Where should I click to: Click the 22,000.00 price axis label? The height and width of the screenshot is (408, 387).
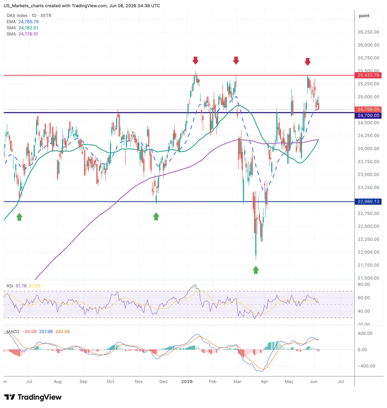point(369,252)
